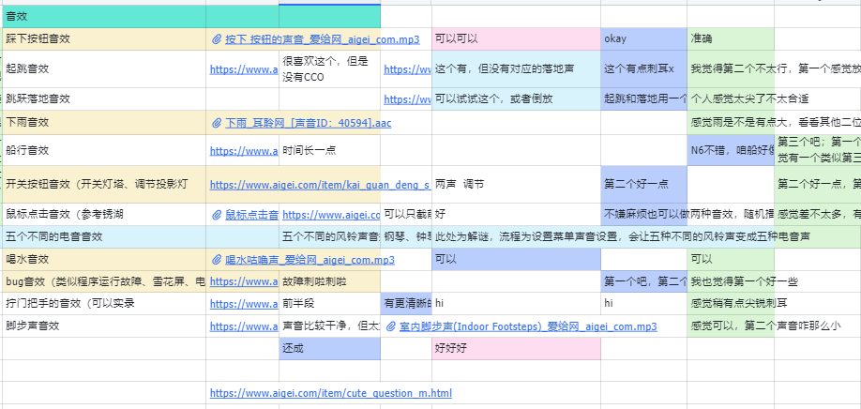Open the 喝水咕噜声_爱给网 mp3 attachment link
Image resolution: width=861 pixels, height=409 pixels.
(x=310, y=260)
